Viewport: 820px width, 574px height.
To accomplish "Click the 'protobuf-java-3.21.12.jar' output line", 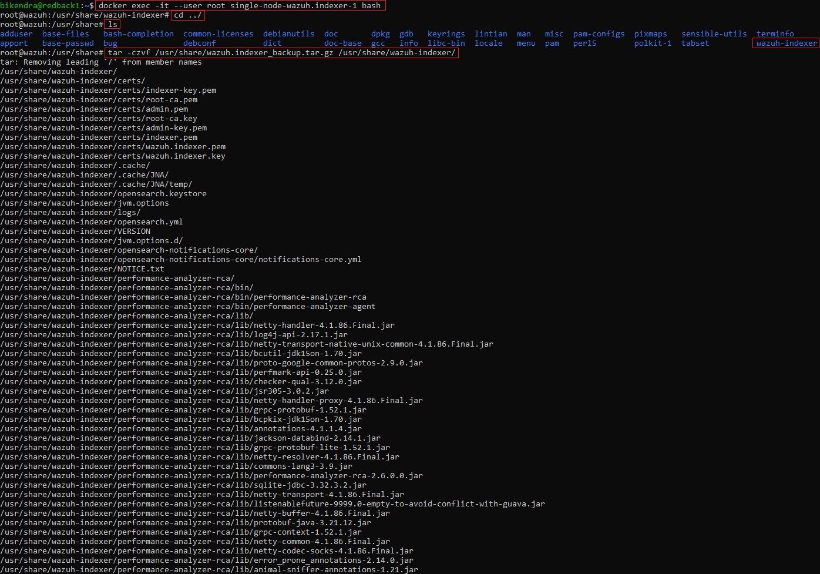I will point(186,522).
